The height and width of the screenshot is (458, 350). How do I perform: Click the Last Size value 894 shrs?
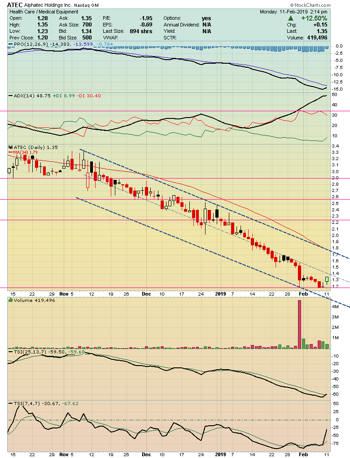[141, 31]
